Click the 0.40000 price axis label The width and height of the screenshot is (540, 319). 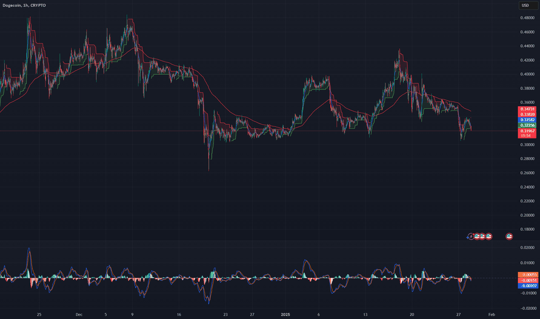527,74
